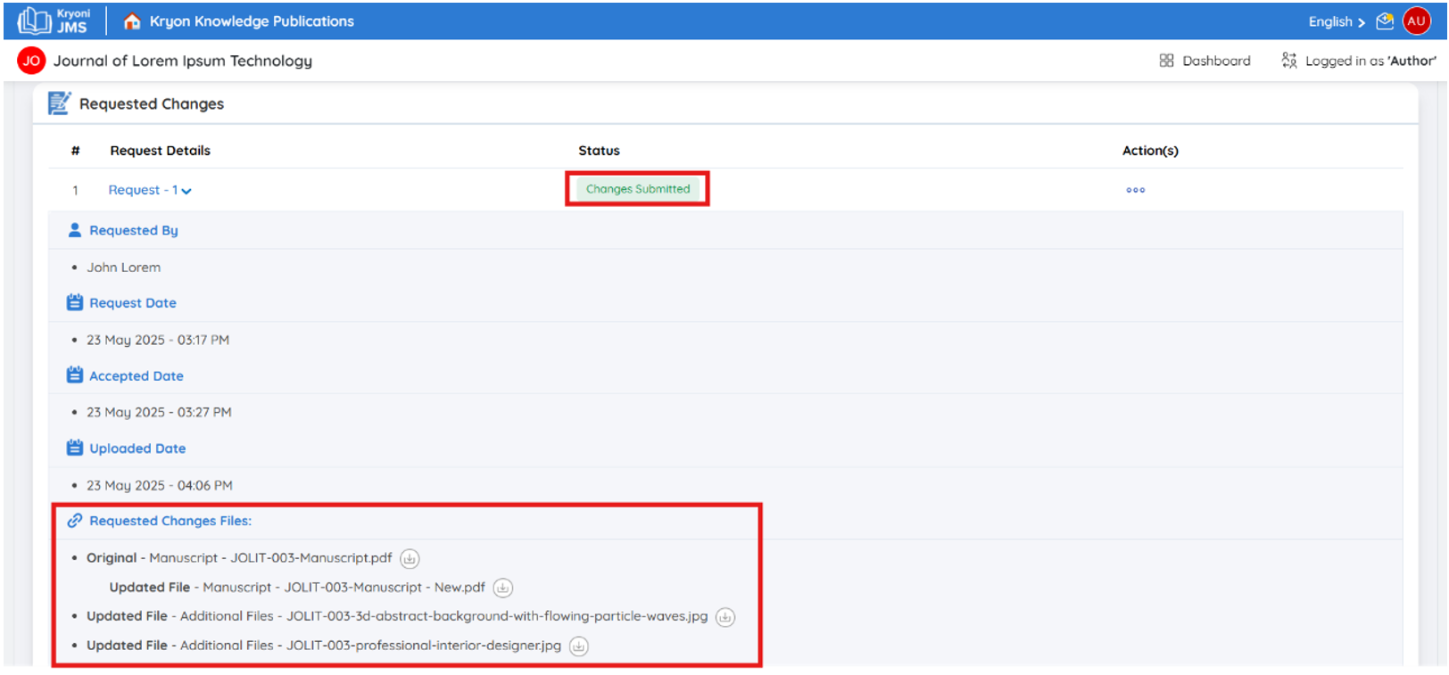Click the Request - 1 link

pos(144,190)
